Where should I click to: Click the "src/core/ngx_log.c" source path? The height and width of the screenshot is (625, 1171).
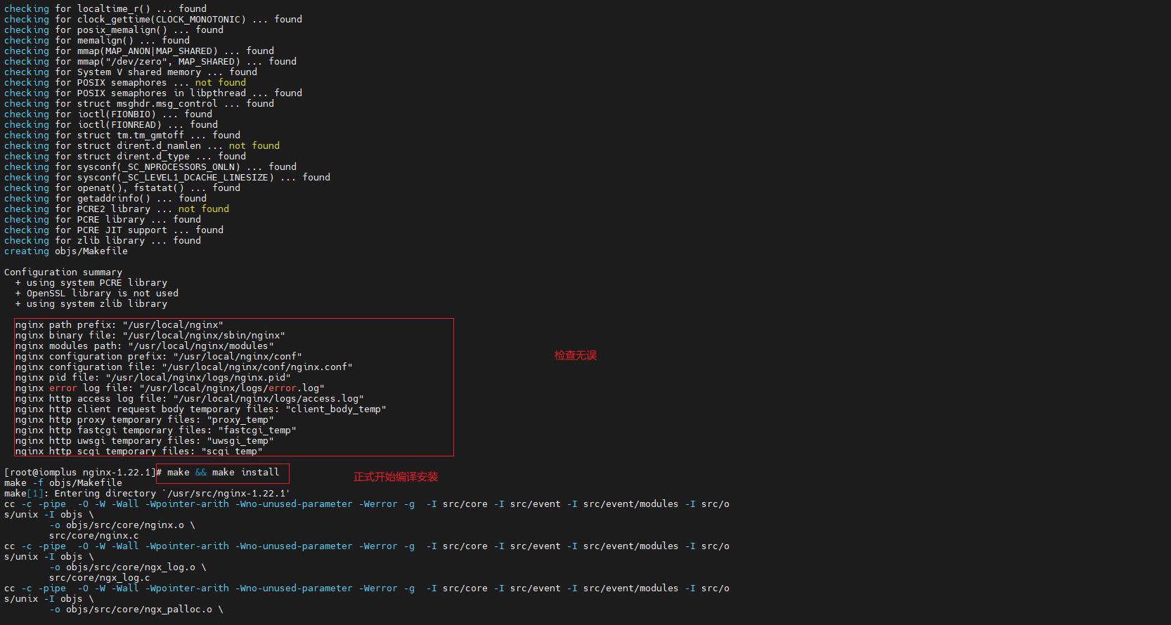[x=99, y=578]
